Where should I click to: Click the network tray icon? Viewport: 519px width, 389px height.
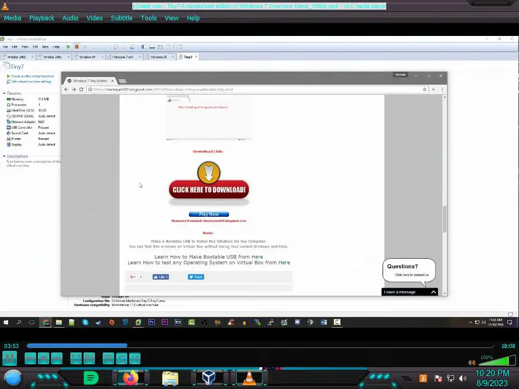[x=451, y=378]
